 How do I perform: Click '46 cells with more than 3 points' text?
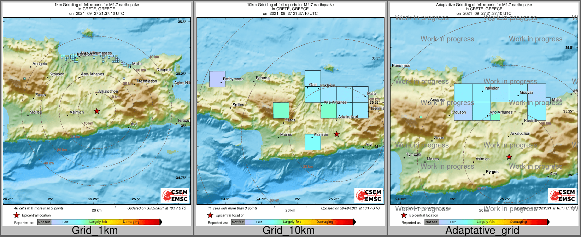(x=39, y=208)
